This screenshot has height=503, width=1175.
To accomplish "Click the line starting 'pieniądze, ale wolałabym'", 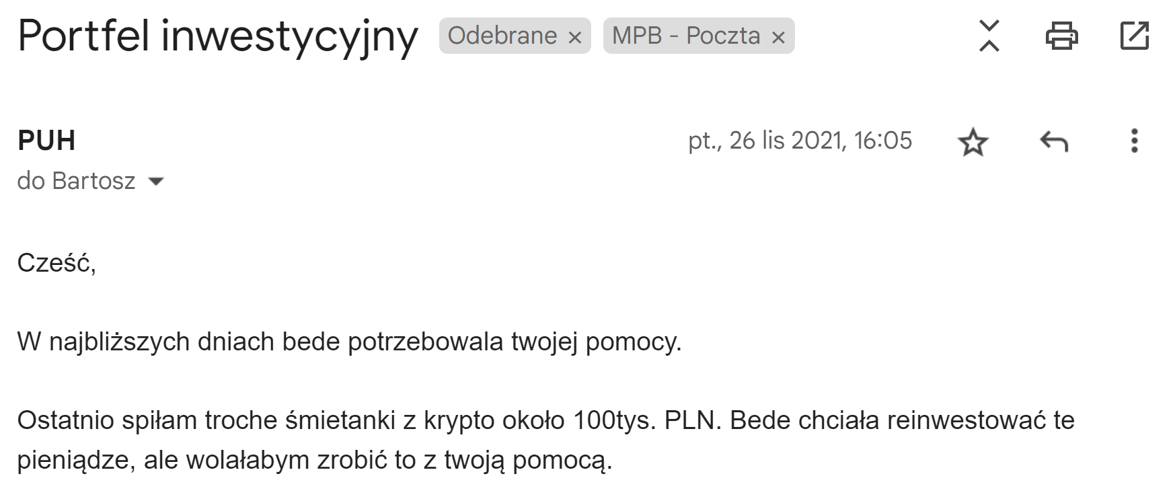I will point(314,461).
